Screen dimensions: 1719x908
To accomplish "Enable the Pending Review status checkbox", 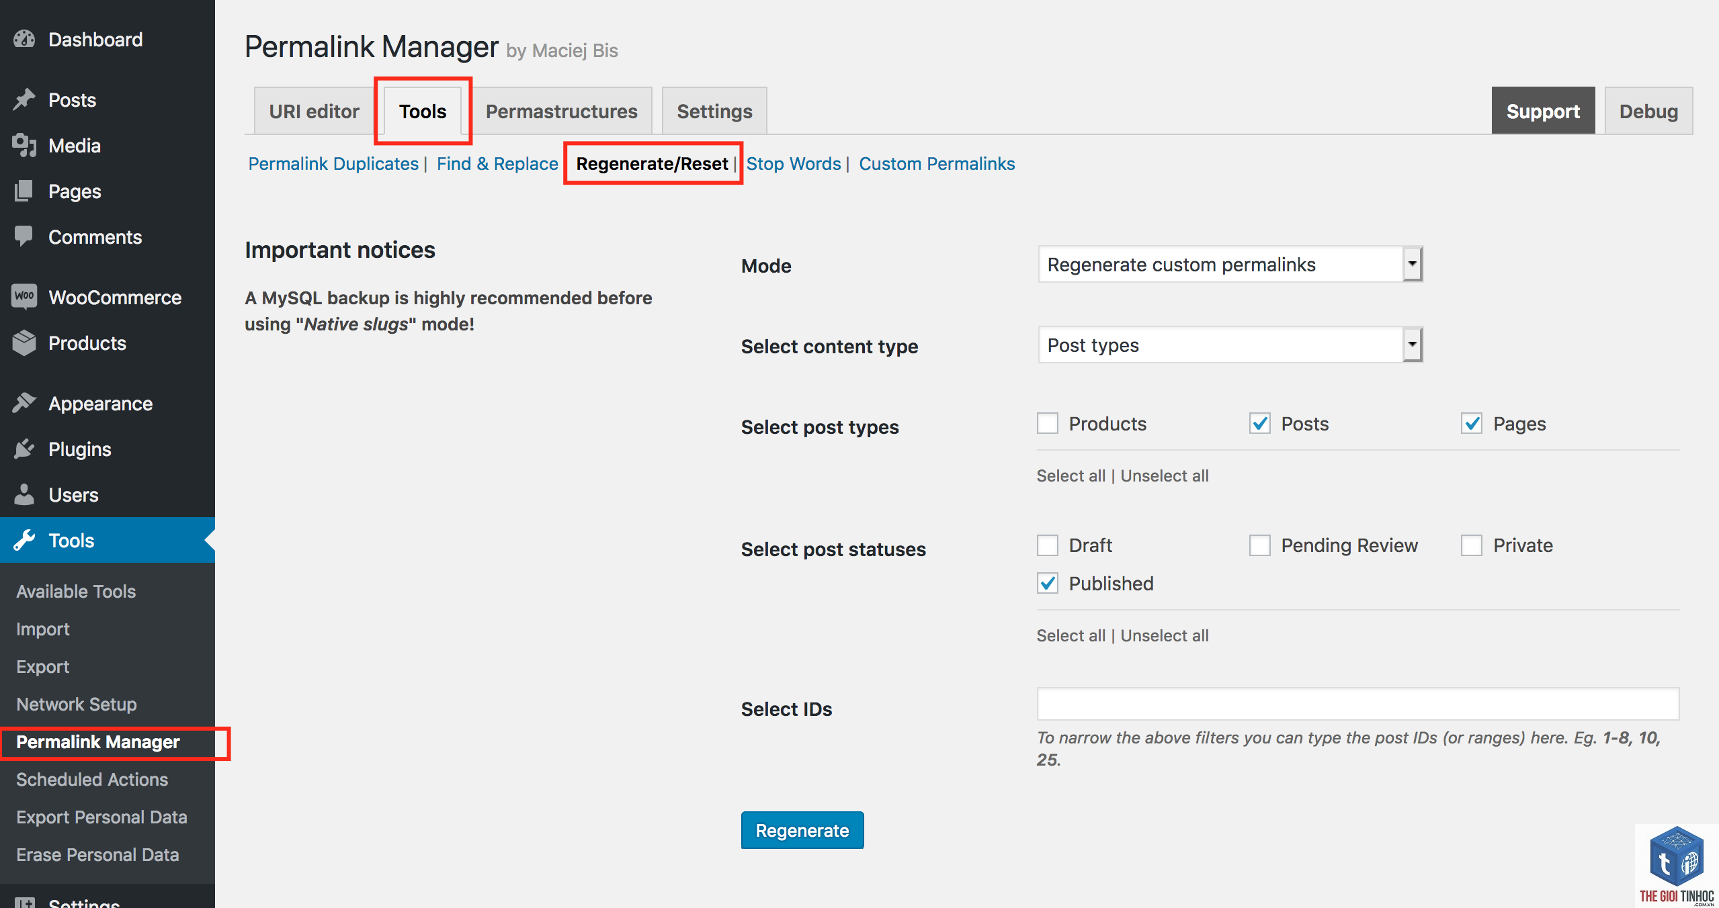I will [1260, 545].
